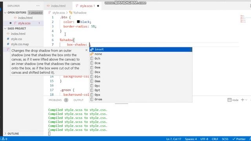This screenshot has height=141, width=251.
Task: Pick the 0ch unit suggestion
Action: coord(141,58)
